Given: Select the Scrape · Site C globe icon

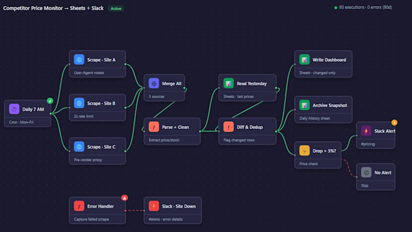Looking at the screenshot, I should [x=79, y=147].
